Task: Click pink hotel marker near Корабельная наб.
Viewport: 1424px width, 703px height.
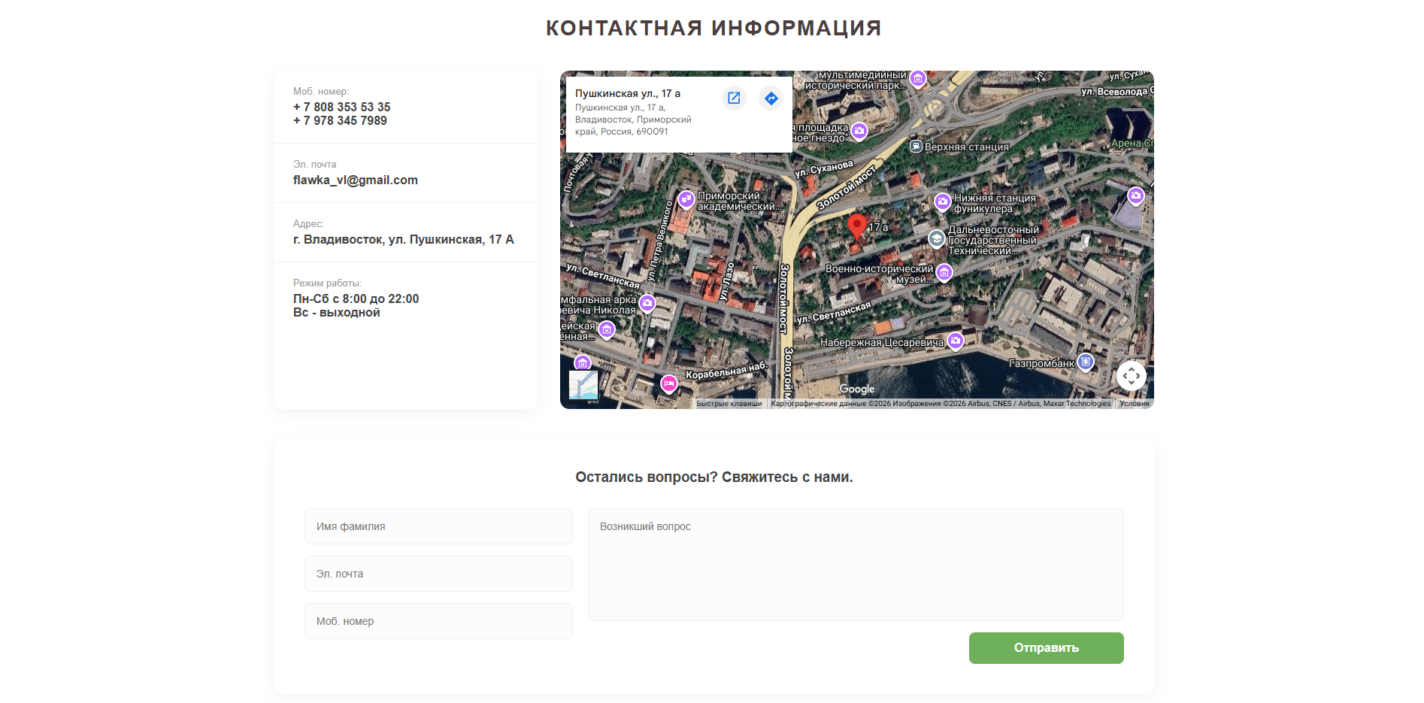Action: point(668,384)
